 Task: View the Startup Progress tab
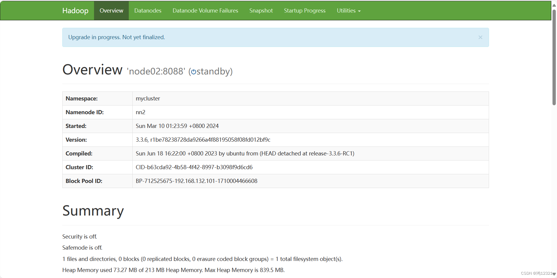(305, 10)
